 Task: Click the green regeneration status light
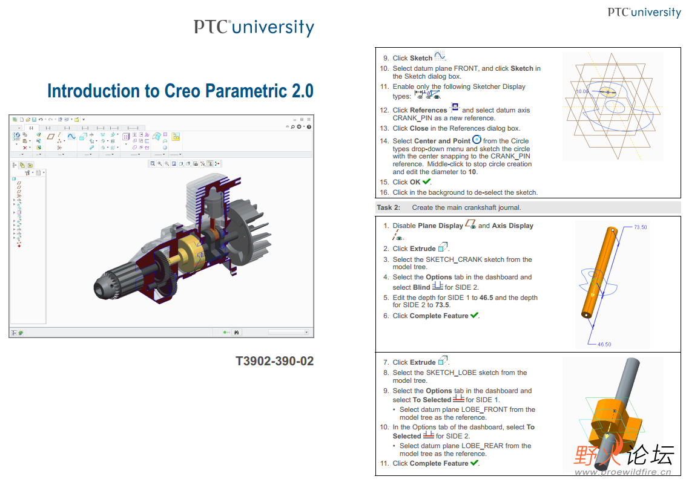coord(225,333)
